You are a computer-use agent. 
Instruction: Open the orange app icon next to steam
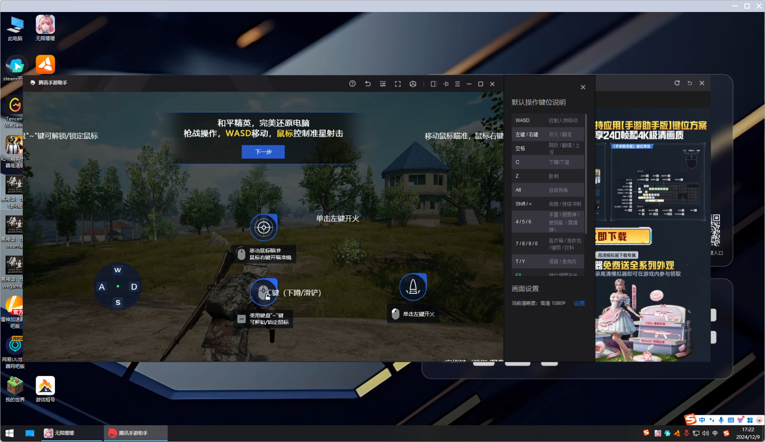click(45, 65)
